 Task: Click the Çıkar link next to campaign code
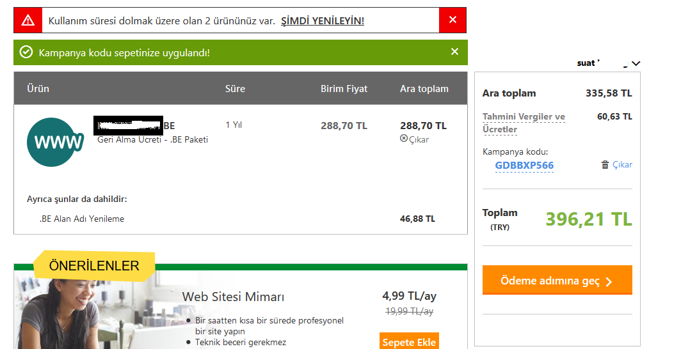[622, 165]
